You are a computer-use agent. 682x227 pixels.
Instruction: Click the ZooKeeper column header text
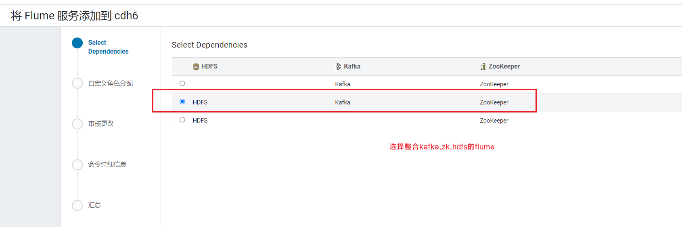504,67
